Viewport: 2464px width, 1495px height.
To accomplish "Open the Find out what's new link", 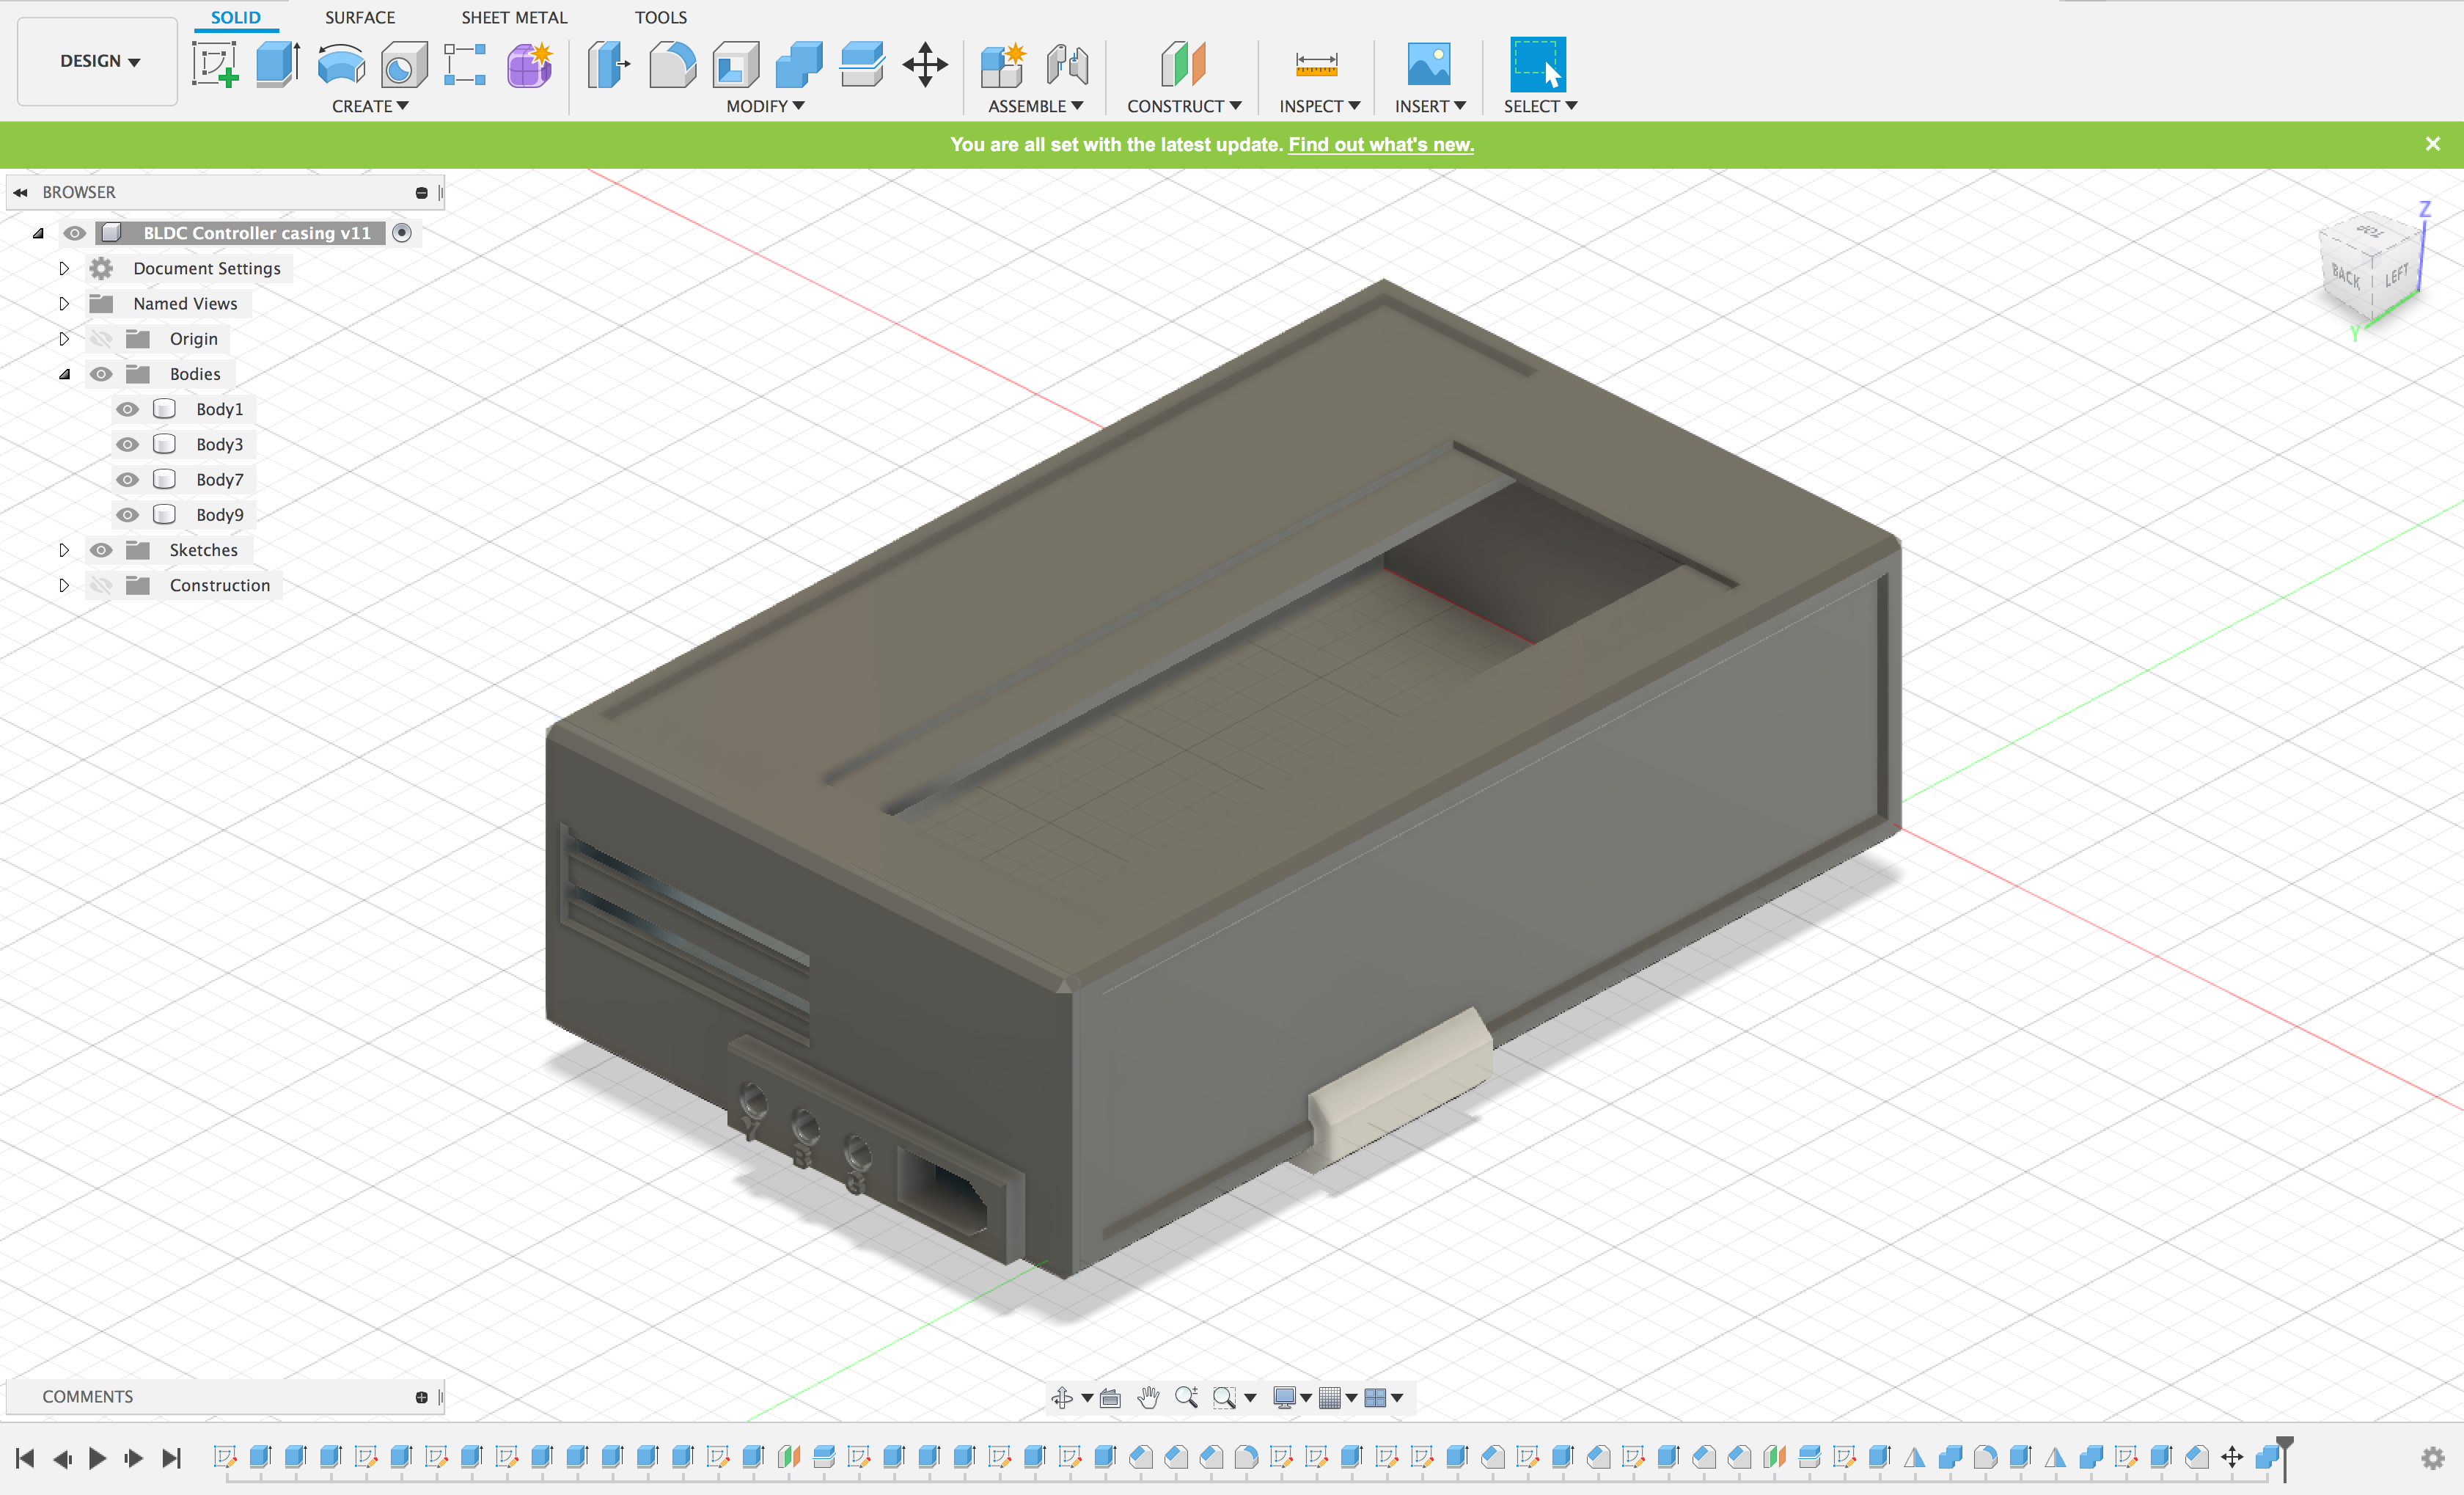I will tap(1380, 144).
